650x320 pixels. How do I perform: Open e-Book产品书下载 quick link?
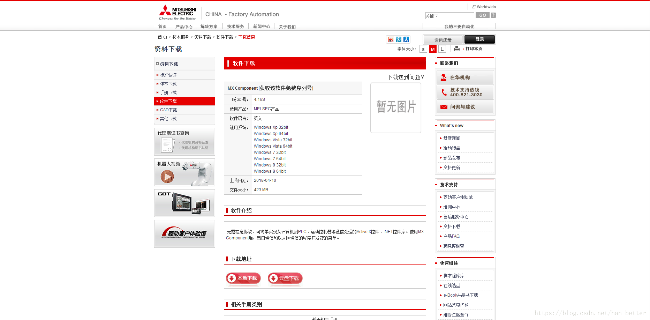(461, 295)
